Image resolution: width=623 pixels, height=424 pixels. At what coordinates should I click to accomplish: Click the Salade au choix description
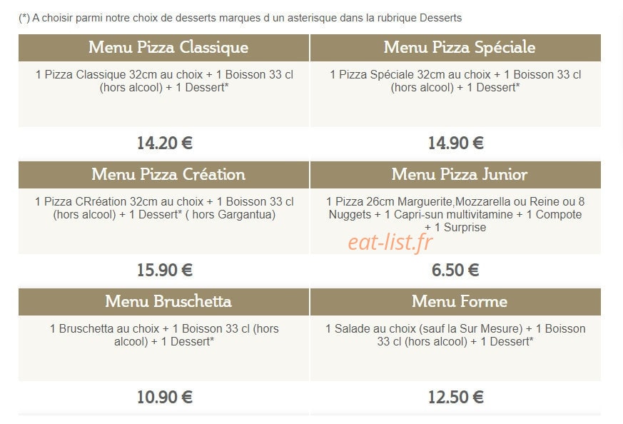coord(455,335)
